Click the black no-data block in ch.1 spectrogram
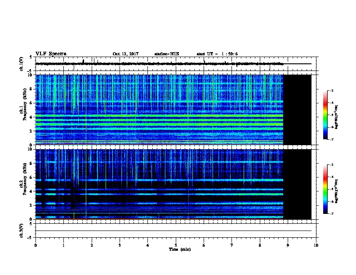 [x=297, y=110]
